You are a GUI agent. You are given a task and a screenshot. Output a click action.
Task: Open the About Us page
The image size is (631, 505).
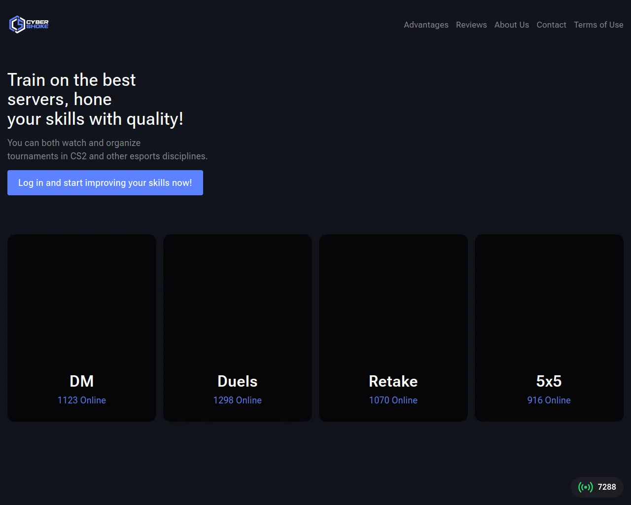click(512, 25)
